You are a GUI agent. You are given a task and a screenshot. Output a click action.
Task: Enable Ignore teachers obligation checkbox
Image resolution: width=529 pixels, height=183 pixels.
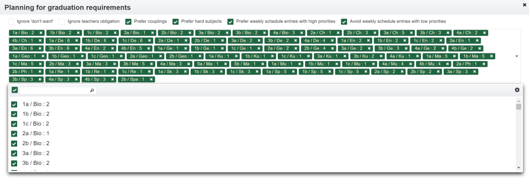(62, 22)
